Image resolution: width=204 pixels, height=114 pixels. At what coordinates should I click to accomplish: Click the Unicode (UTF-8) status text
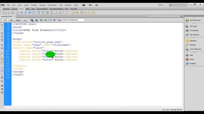(x=176, y=110)
